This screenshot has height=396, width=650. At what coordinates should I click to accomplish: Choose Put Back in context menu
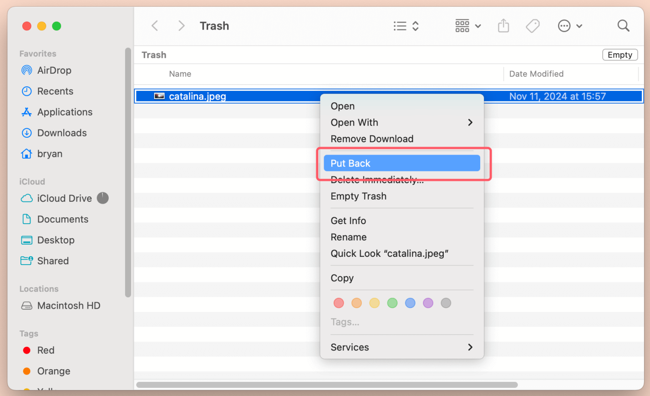point(402,163)
